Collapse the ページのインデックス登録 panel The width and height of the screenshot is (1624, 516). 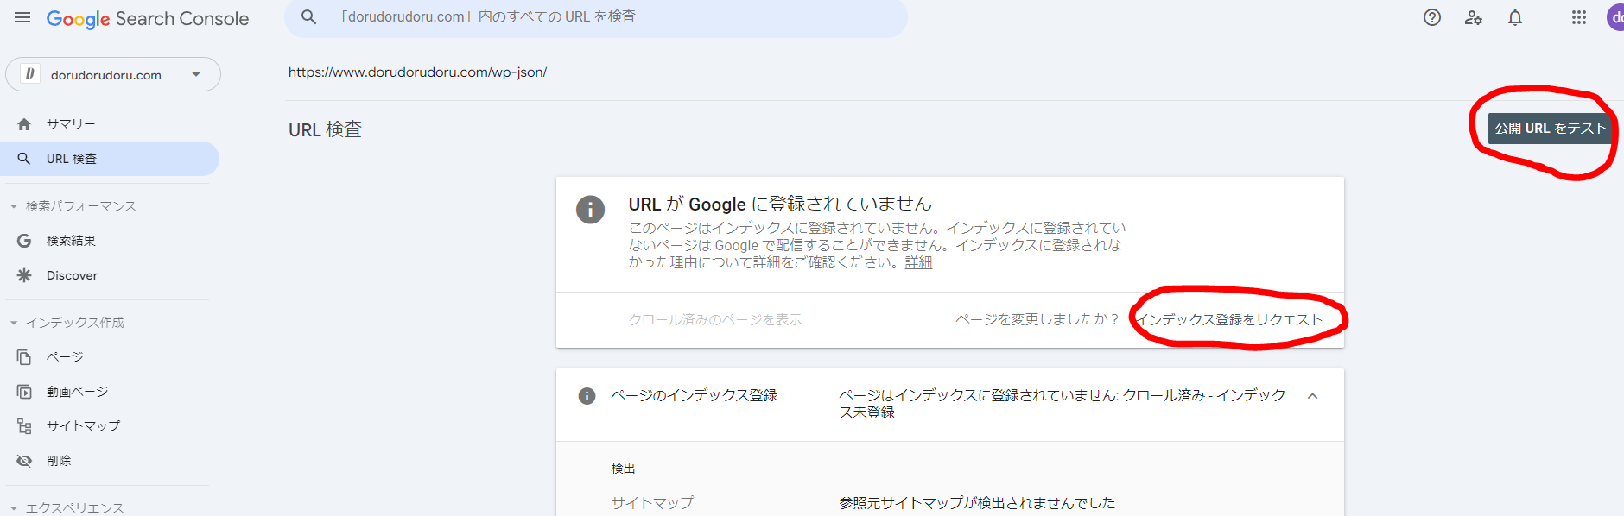pyautogui.click(x=1312, y=396)
